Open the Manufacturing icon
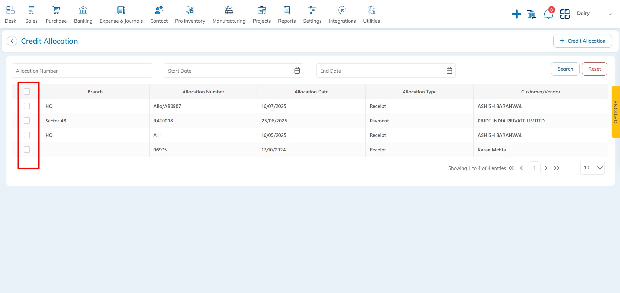The width and height of the screenshot is (620, 293). click(x=229, y=10)
